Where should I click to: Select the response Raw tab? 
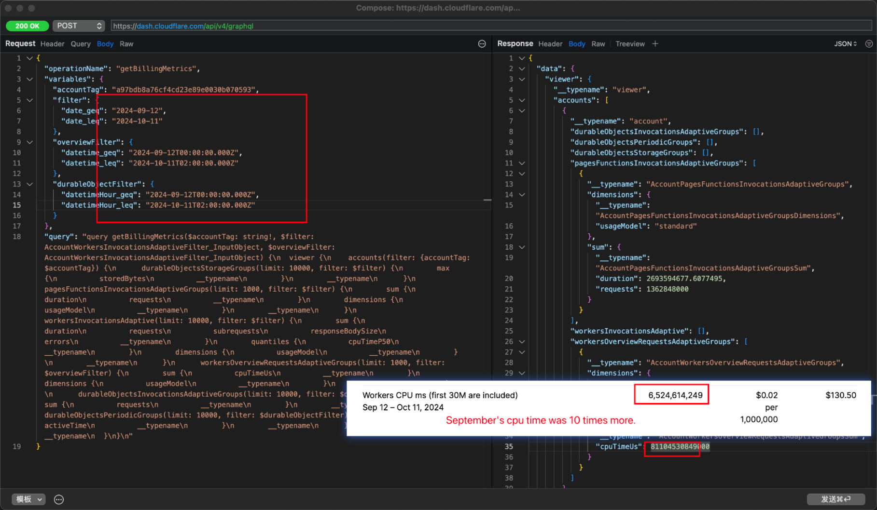coord(598,44)
